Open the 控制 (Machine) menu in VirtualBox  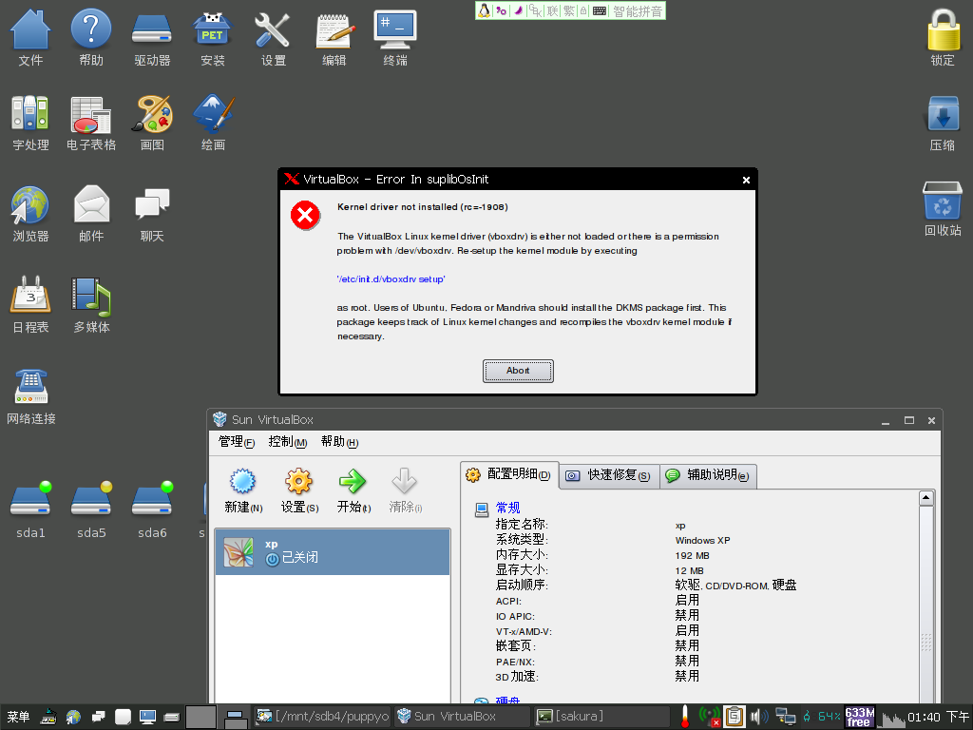pyautogui.click(x=287, y=442)
